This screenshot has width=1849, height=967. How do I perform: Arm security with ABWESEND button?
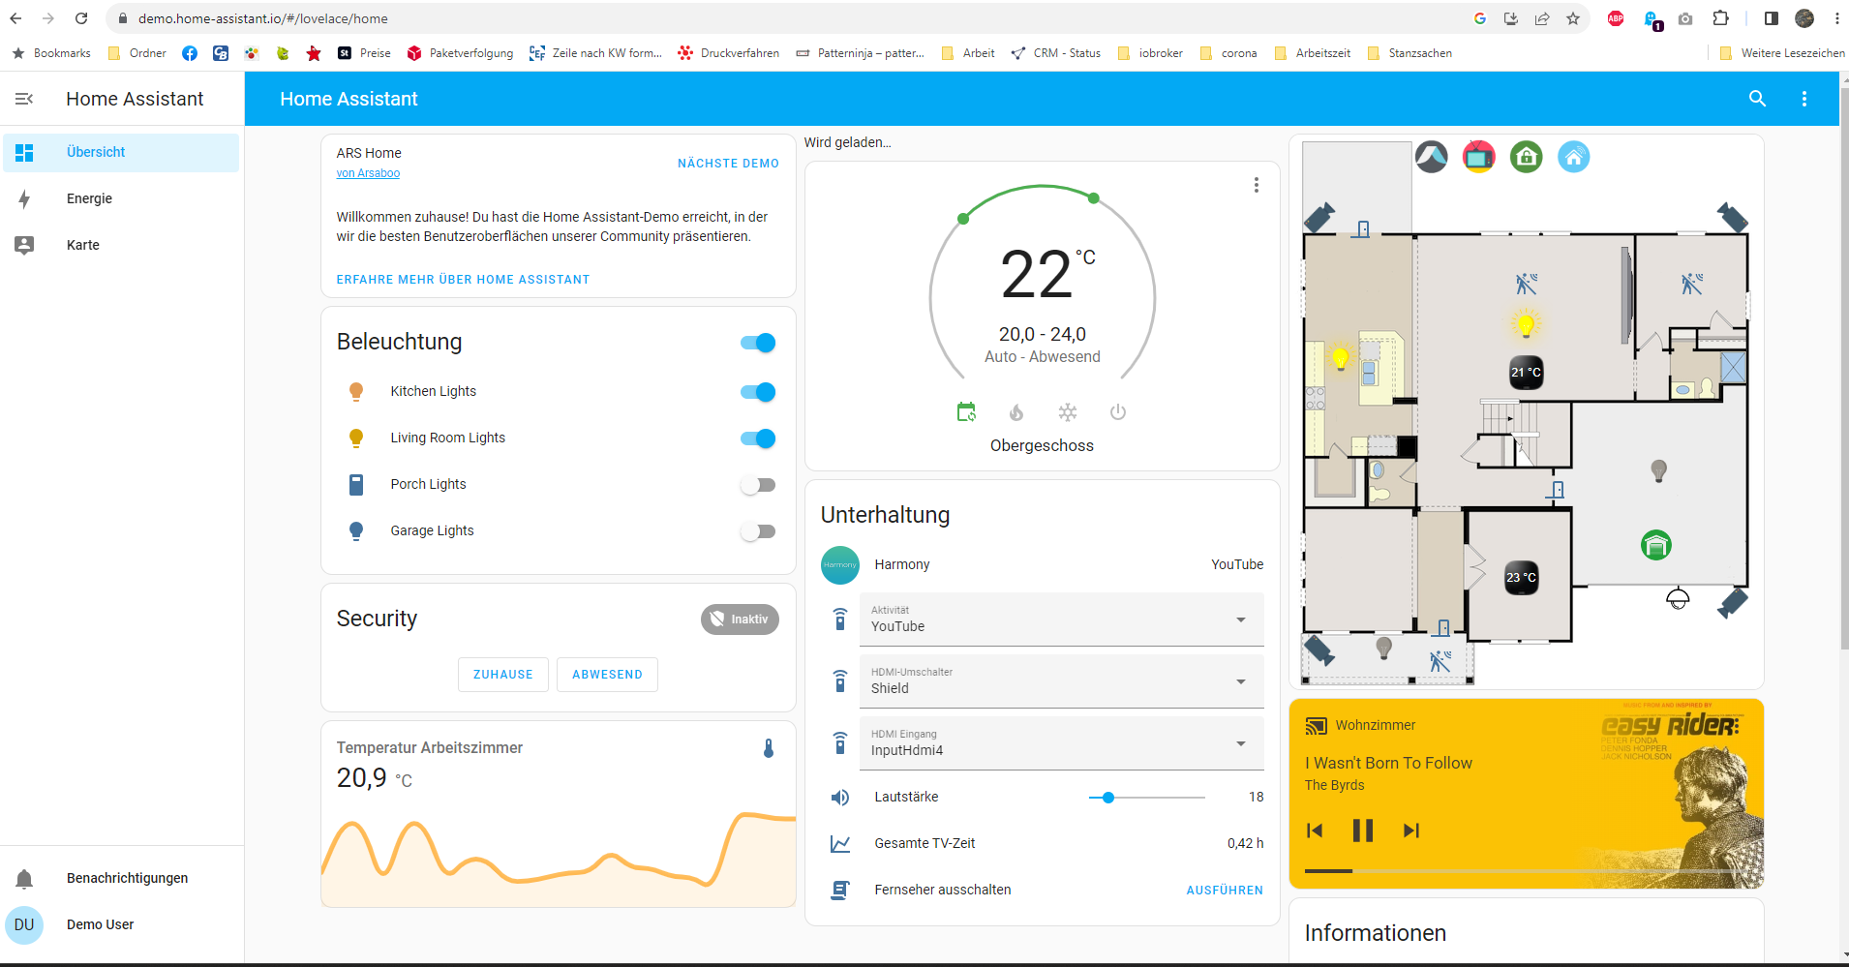(607, 675)
